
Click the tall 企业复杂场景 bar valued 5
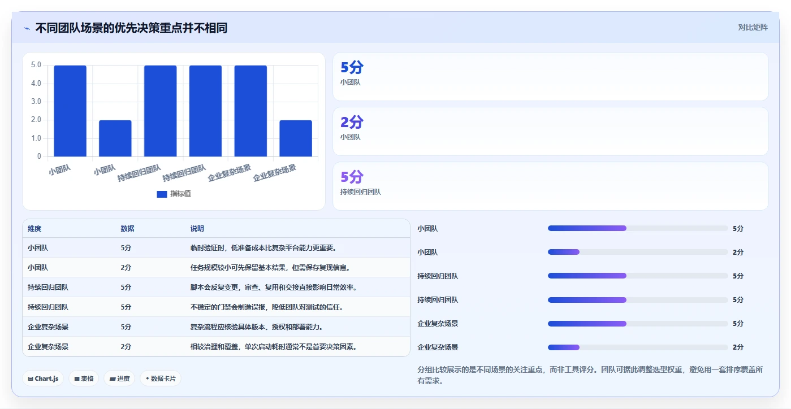coord(250,111)
